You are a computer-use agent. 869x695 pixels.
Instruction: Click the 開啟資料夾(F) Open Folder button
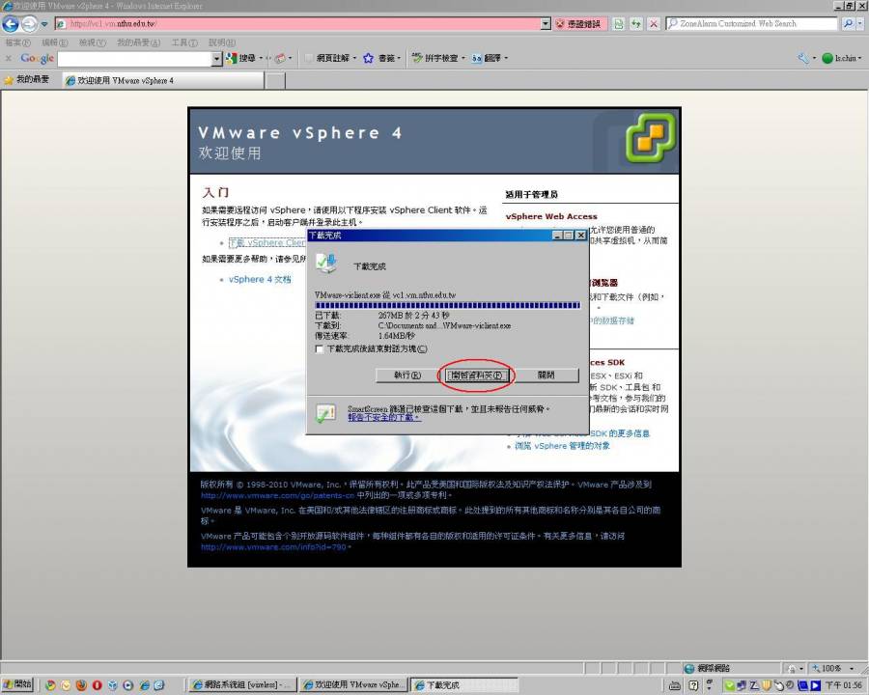tap(476, 375)
